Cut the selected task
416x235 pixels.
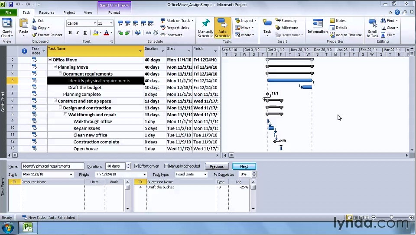[38, 21]
